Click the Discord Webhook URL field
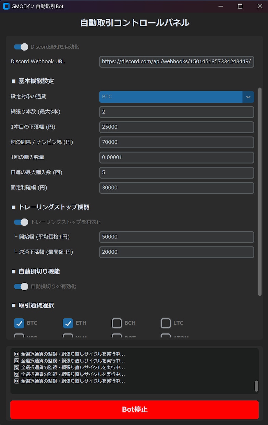The height and width of the screenshot is (425, 268). tap(176, 62)
